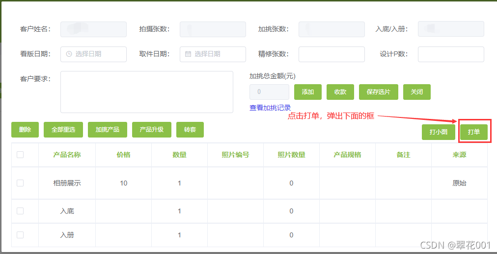The width and height of the screenshot is (497, 254).
Task: Tick the select-all checkbox in table header
Action: (x=20, y=155)
